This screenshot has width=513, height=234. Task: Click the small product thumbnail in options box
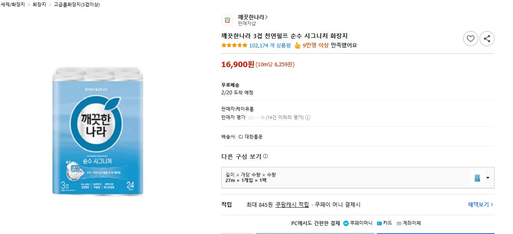click(x=477, y=178)
